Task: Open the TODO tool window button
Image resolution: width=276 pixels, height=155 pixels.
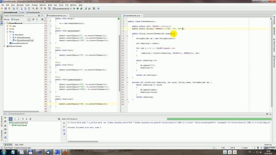Action: 19,145
